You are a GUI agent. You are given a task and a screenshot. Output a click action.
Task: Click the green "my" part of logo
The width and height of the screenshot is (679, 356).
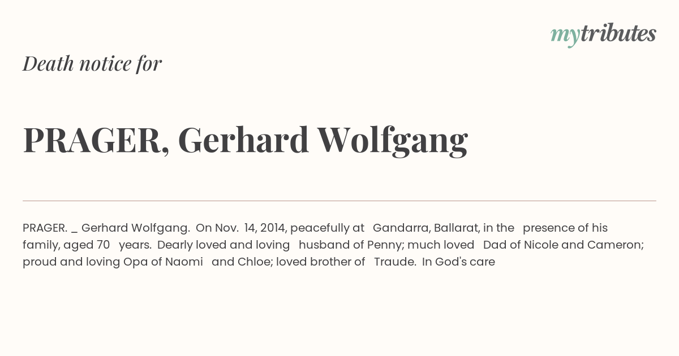click(565, 36)
